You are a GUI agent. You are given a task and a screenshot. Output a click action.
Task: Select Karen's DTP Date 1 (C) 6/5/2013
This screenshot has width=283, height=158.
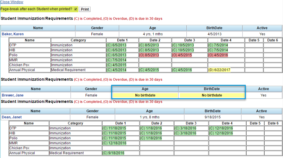(116, 45)
